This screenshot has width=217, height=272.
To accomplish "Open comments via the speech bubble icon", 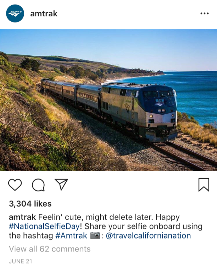I will pyautogui.click(x=38, y=185).
